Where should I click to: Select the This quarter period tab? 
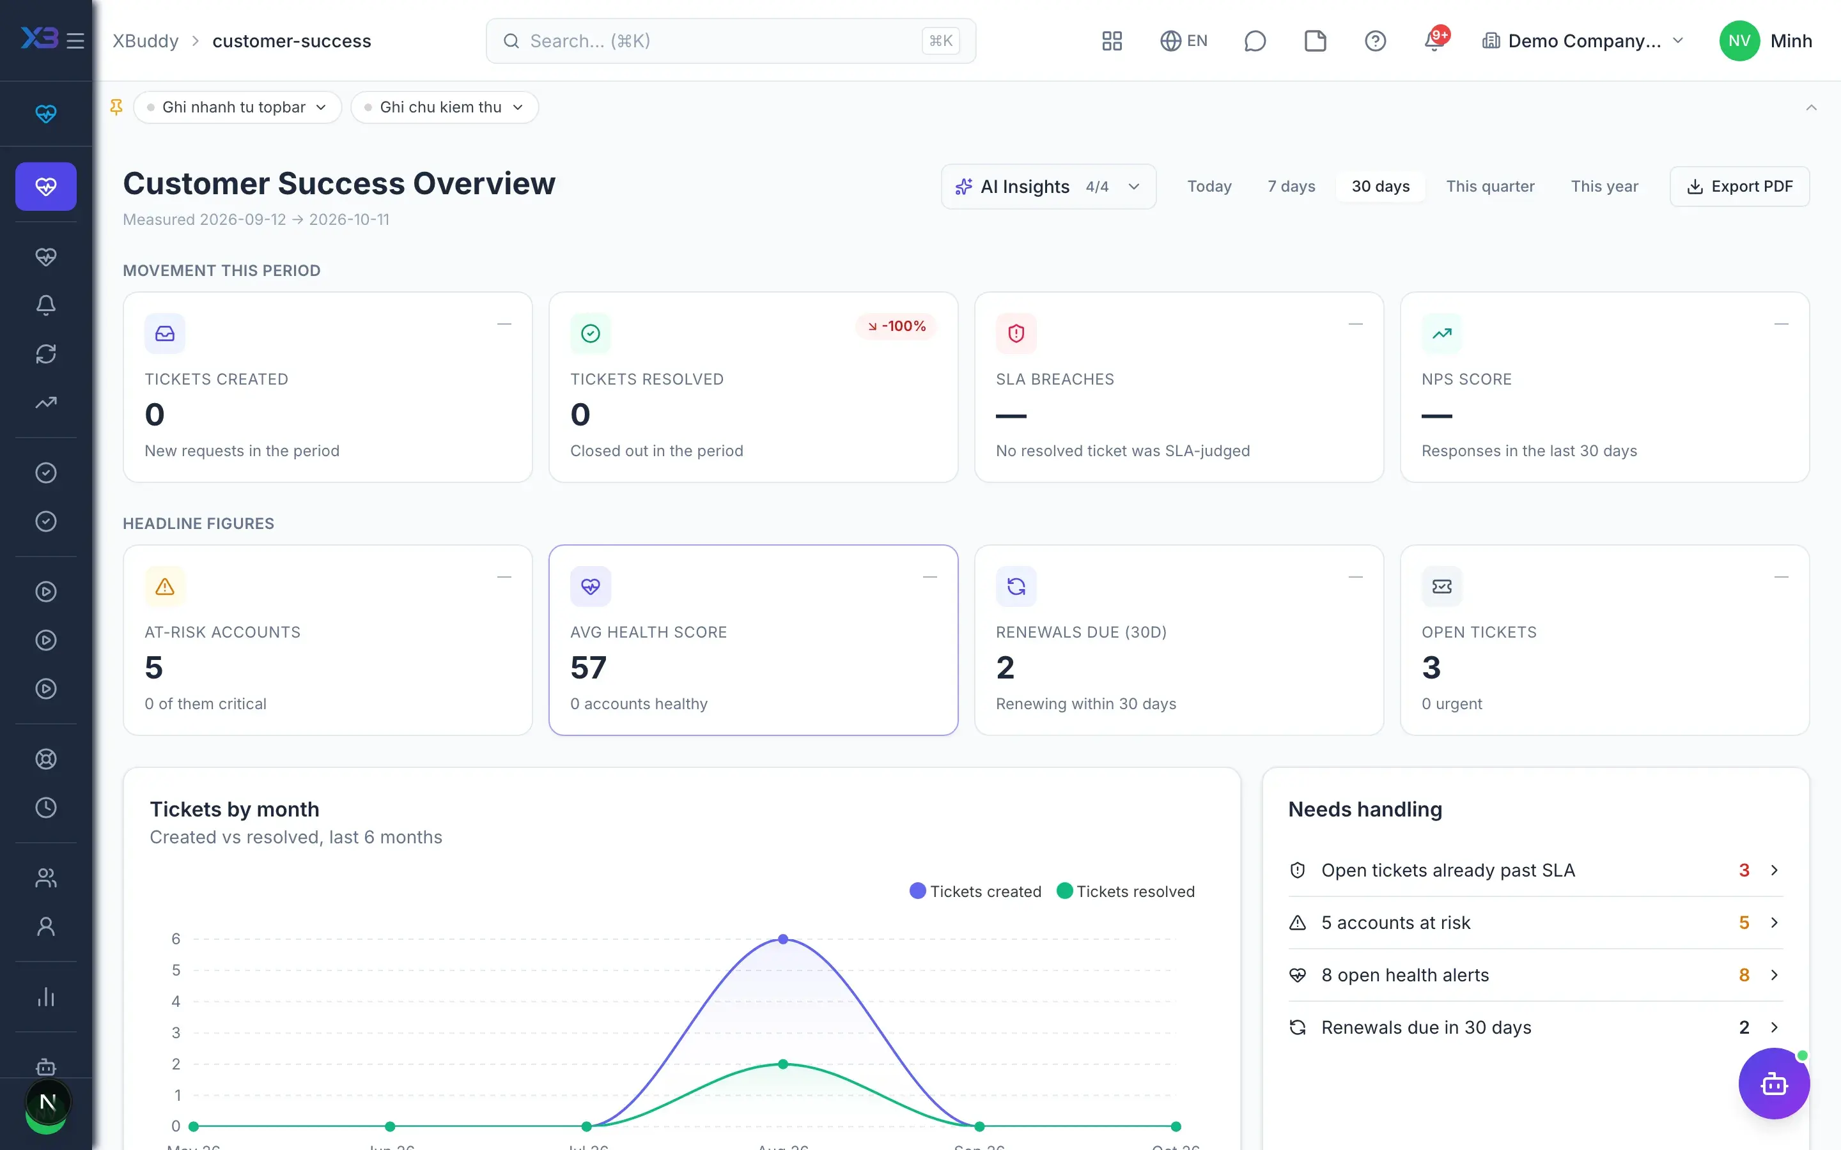pyautogui.click(x=1489, y=187)
